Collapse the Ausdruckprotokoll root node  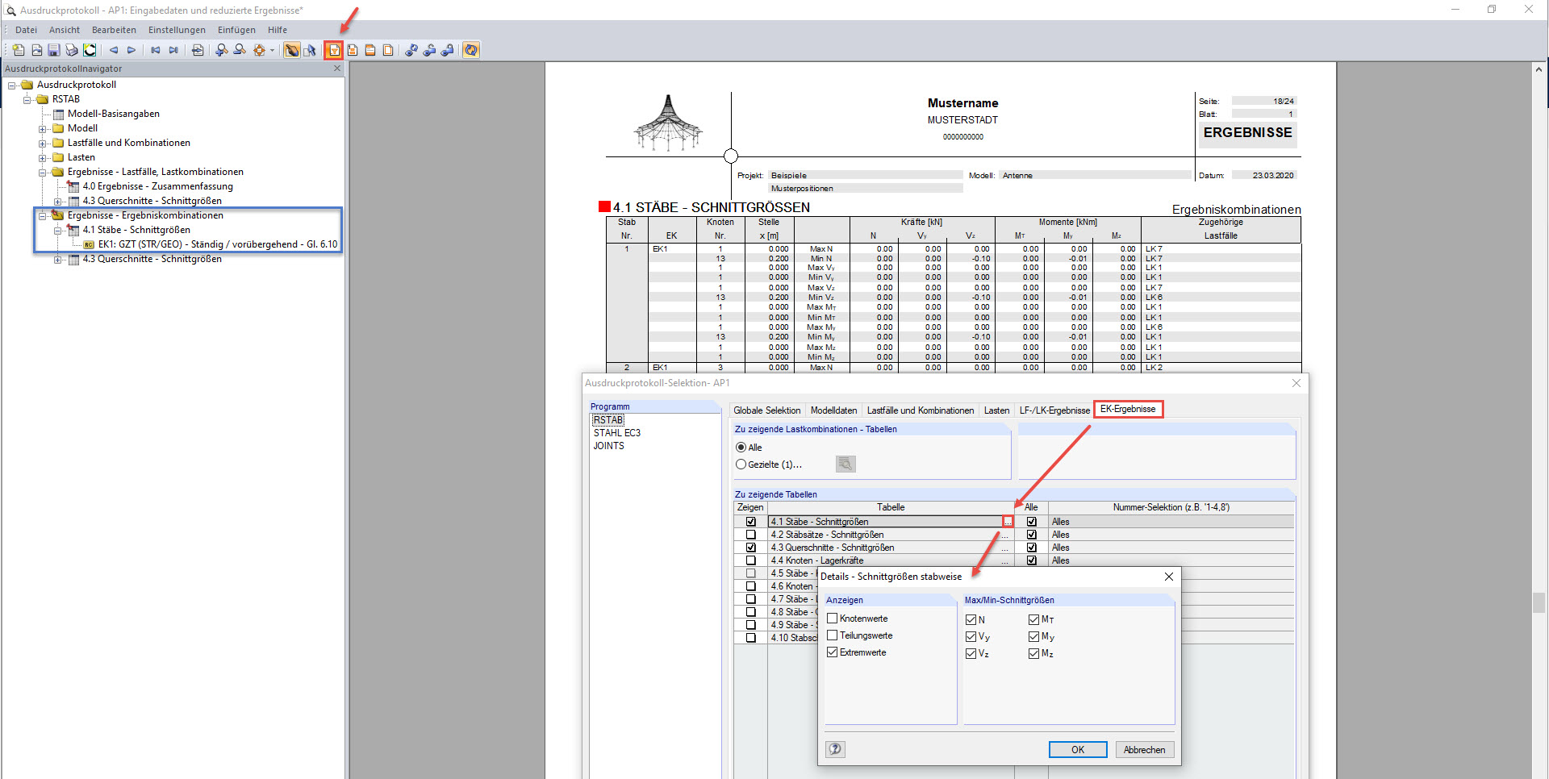click(12, 85)
